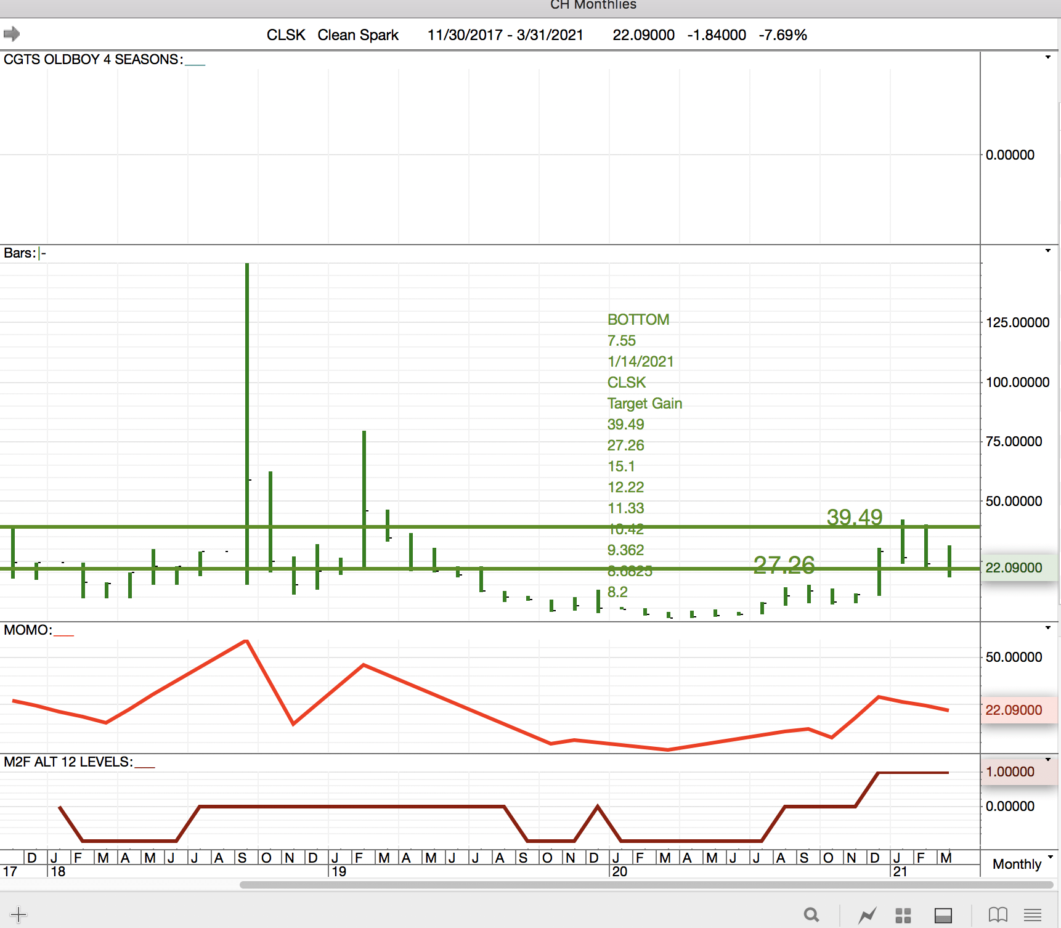This screenshot has height=928, width=1061.
Task: Open the MOMO panel dropdown arrow
Action: [1048, 628]
